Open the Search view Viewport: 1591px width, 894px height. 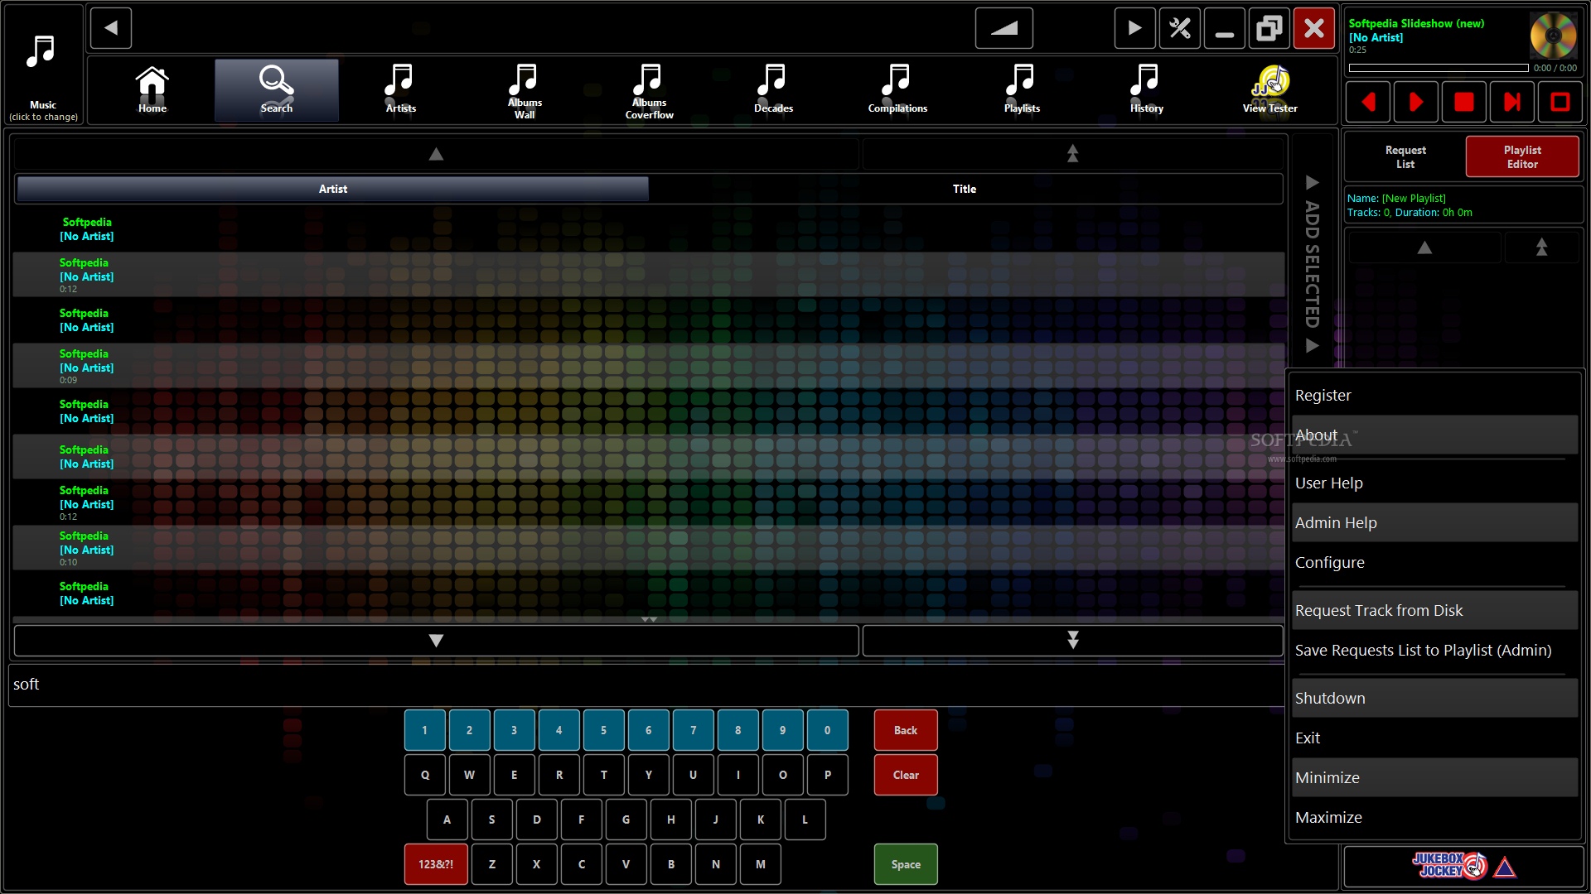coord(277,90)
